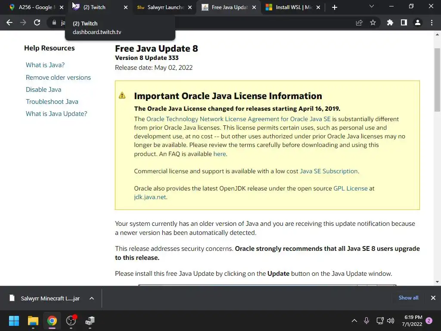Click the Chrome taskbar icon
Screen dimensions: 441x331
click(52, 321)
